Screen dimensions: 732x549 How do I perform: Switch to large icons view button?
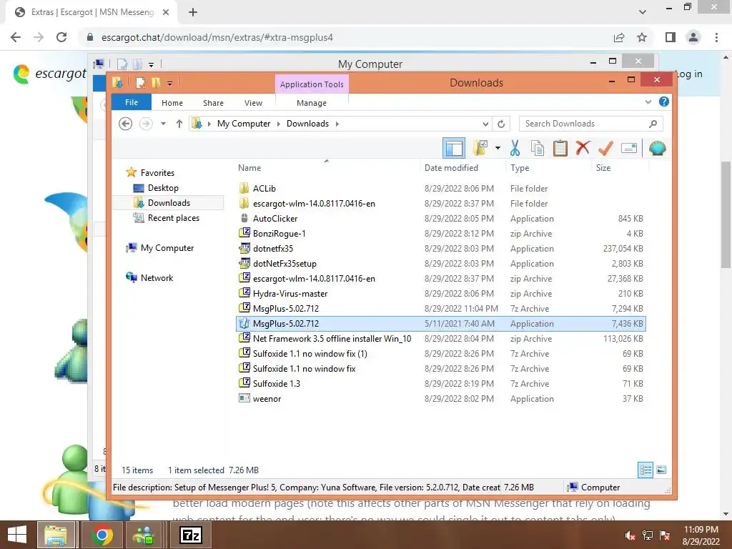pyautogui.click(x=661, y=470)
